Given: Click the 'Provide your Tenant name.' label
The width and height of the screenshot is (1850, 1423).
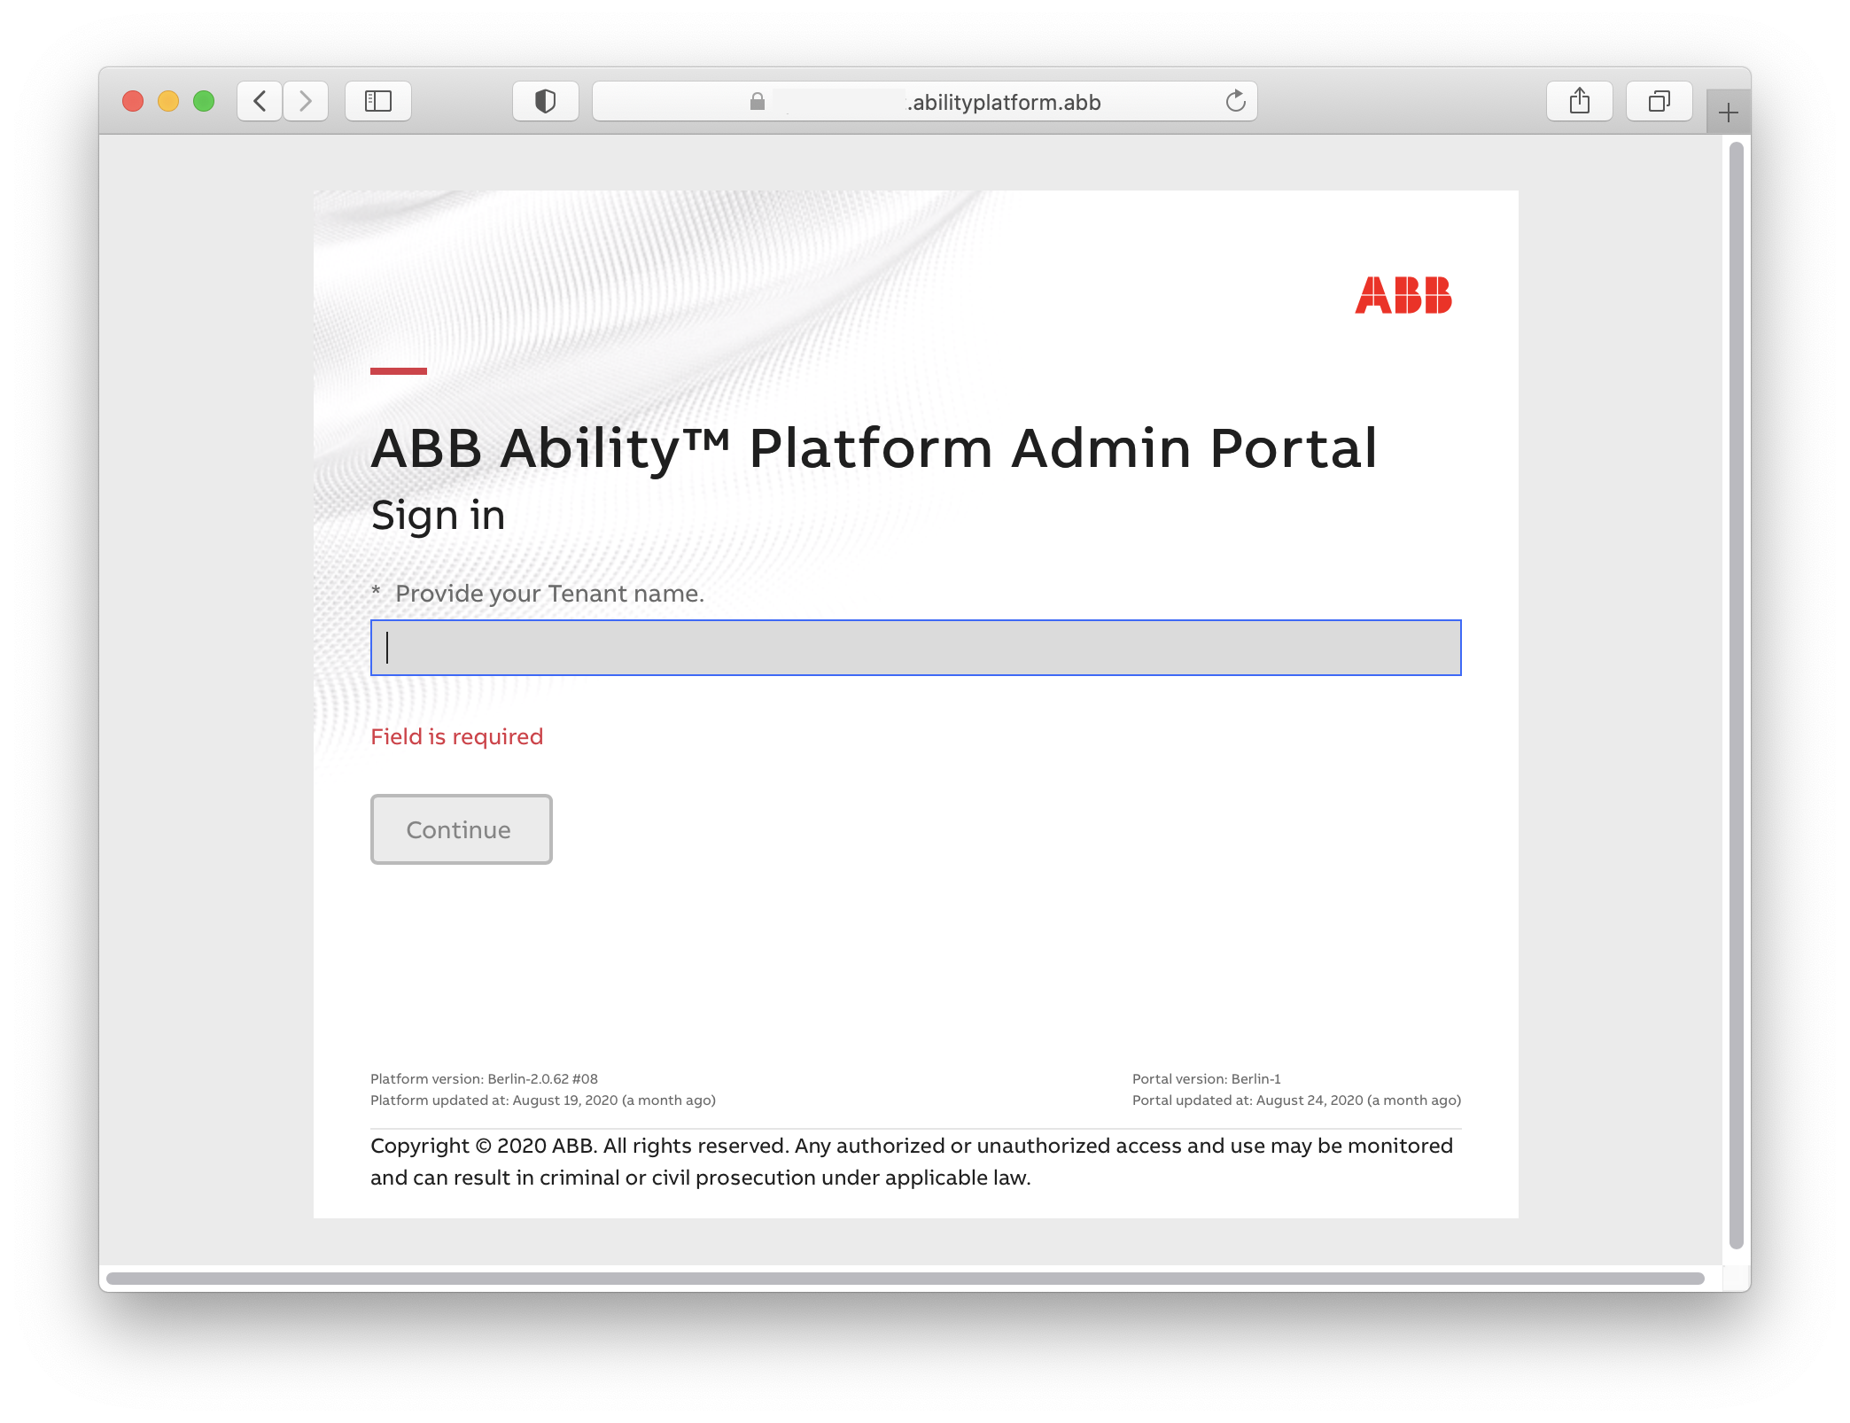Looking at the screenshot, I should pos(550,594).
